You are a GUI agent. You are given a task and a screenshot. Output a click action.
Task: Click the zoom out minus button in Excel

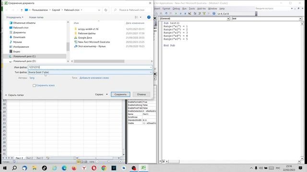coord(97,161)
